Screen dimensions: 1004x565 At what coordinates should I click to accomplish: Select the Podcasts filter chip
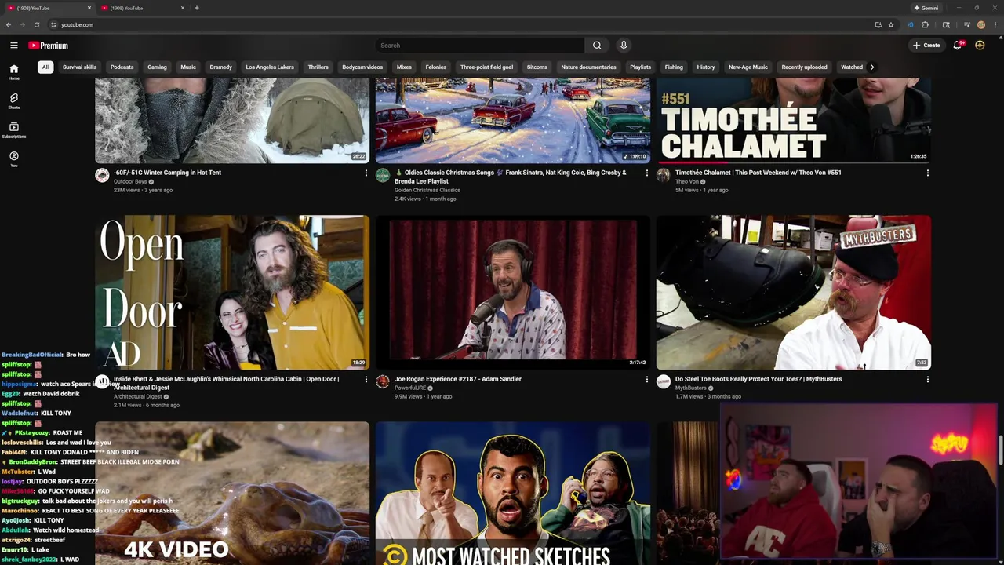(122, 67)
